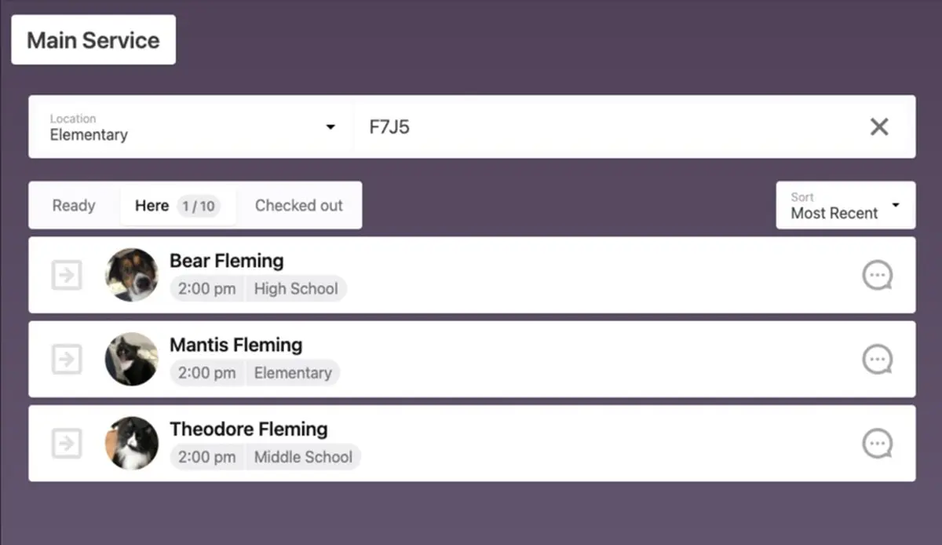Open the message bubble for Mantis Fleming
The image size is (942, 545).
click(878, 360)
